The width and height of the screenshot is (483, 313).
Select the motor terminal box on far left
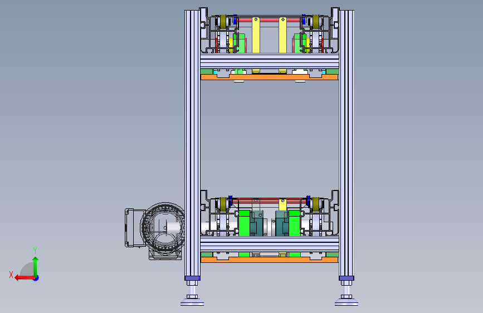[x=135, y=228]
